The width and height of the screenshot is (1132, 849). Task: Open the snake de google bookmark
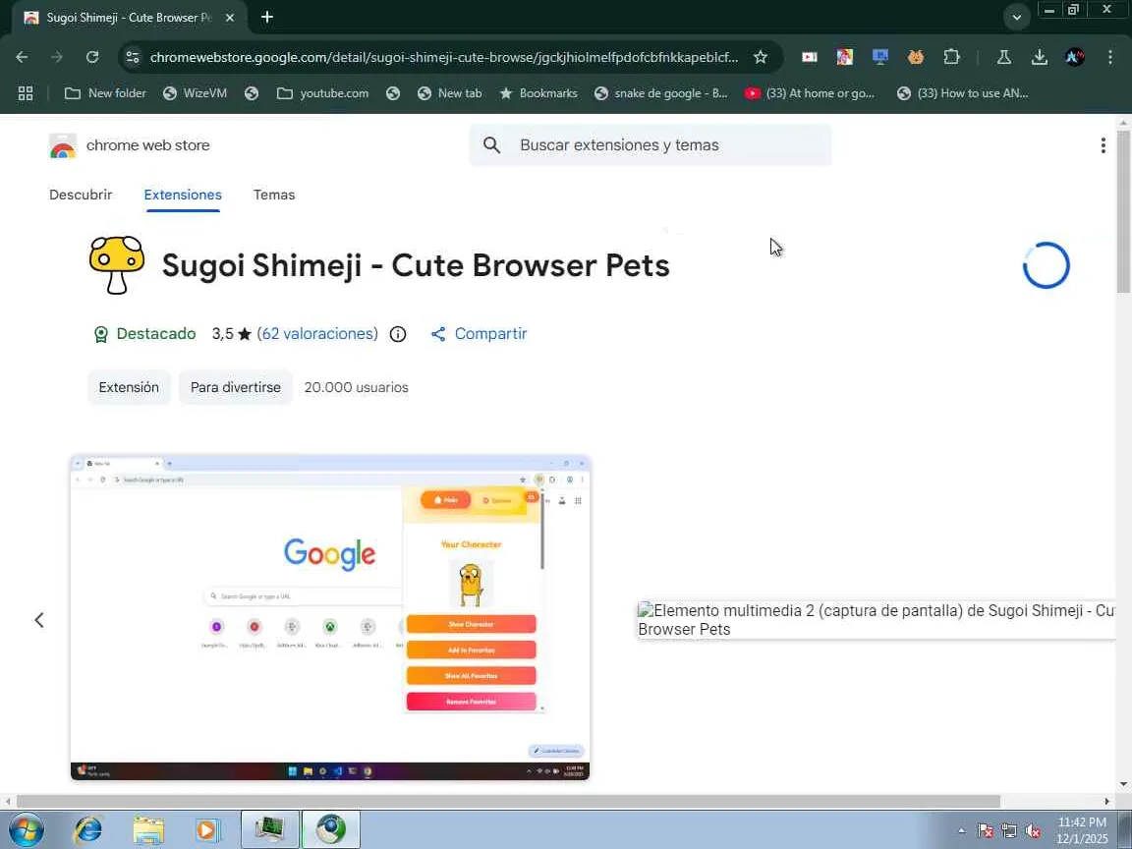point(661,93)
